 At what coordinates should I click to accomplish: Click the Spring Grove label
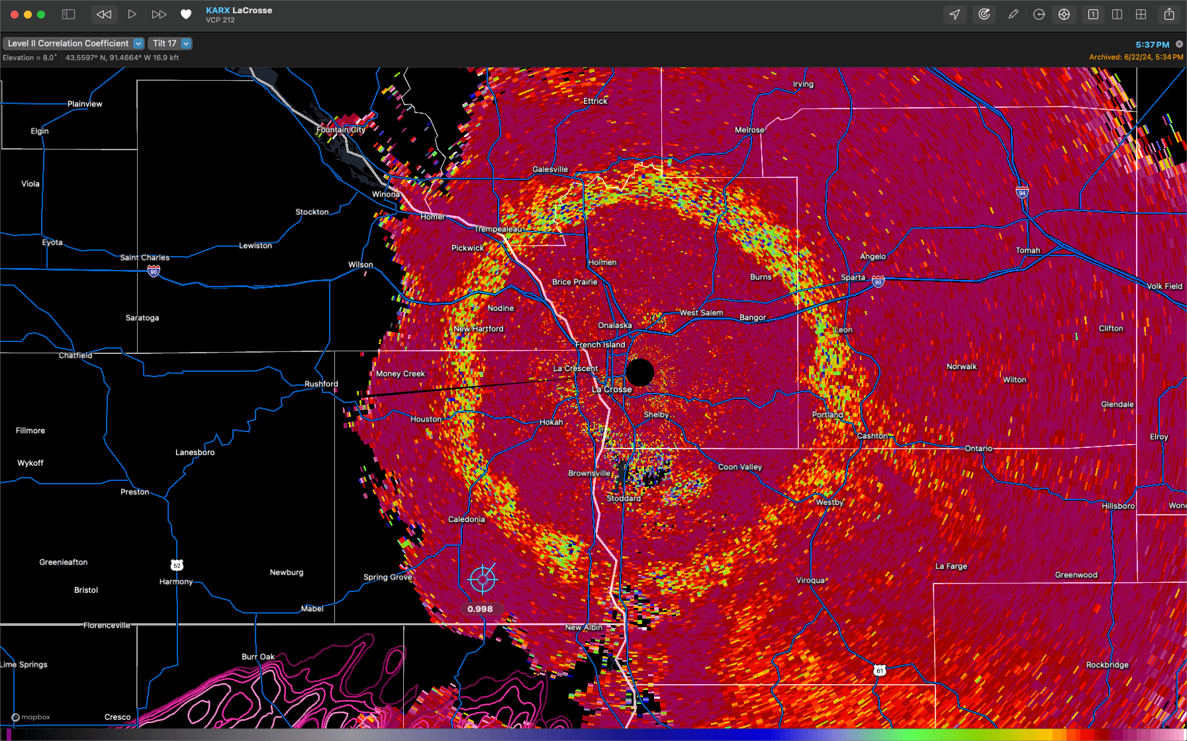(387, 577)
